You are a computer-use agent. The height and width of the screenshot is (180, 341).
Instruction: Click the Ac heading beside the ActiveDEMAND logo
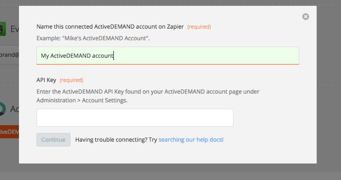tap(15, 109)
